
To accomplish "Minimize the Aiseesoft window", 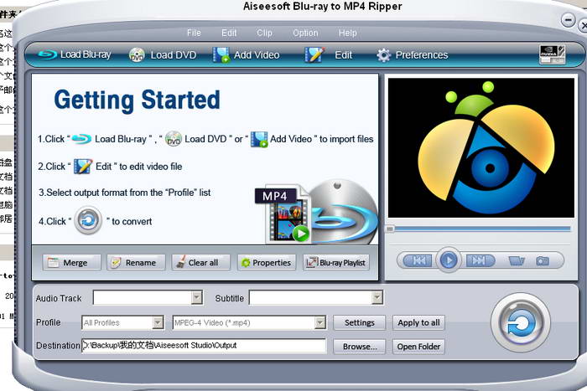I will 568,19.
